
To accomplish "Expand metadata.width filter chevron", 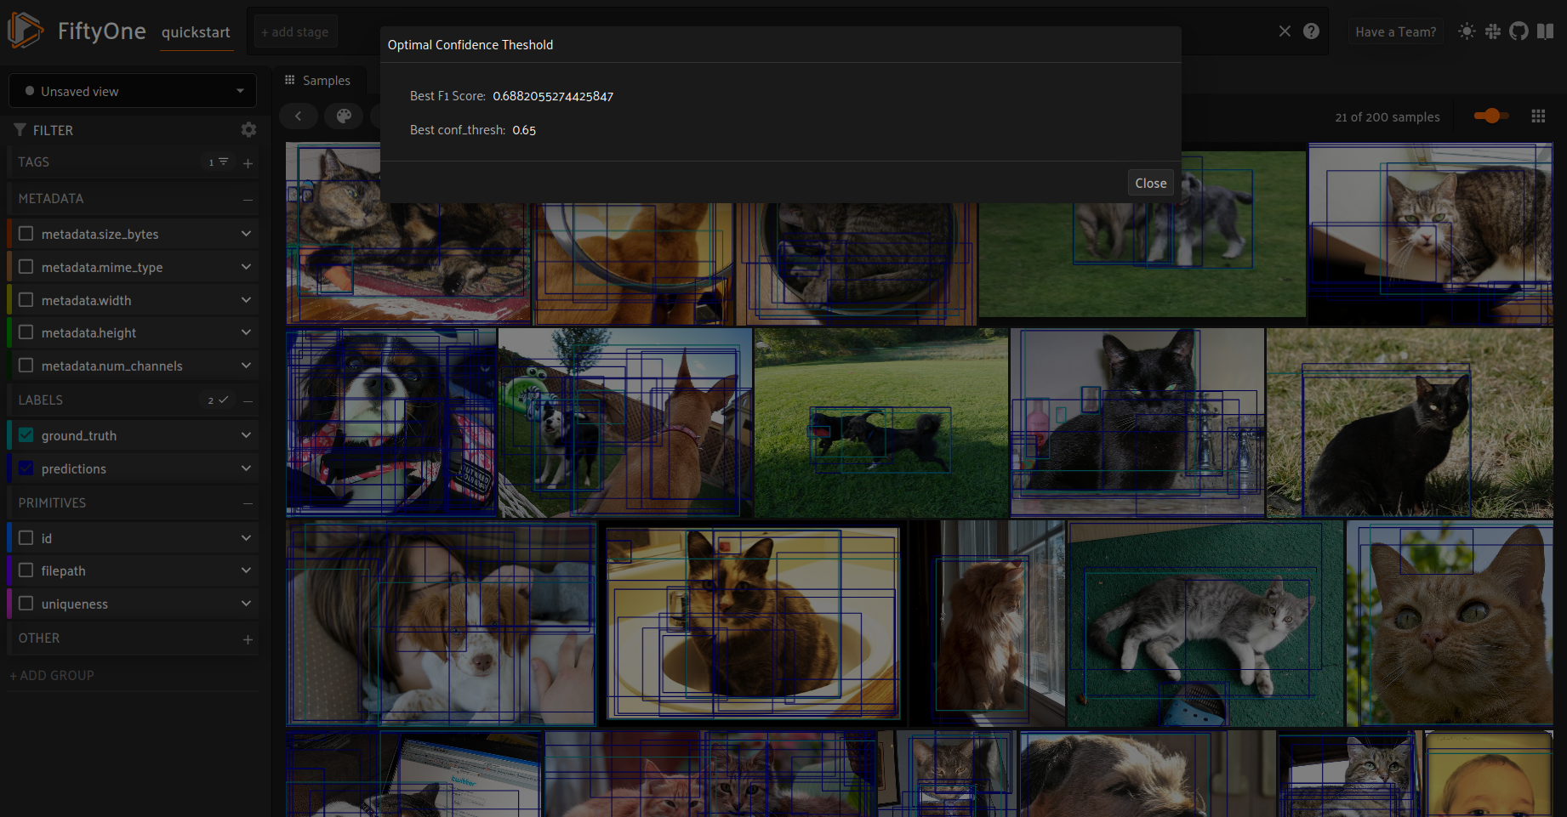I will [x=246, y=300].
